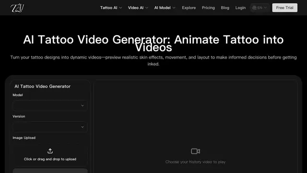This screenshot has height=173, width=307.
Task: Open the EN language selector
Action: coord(260,8)
